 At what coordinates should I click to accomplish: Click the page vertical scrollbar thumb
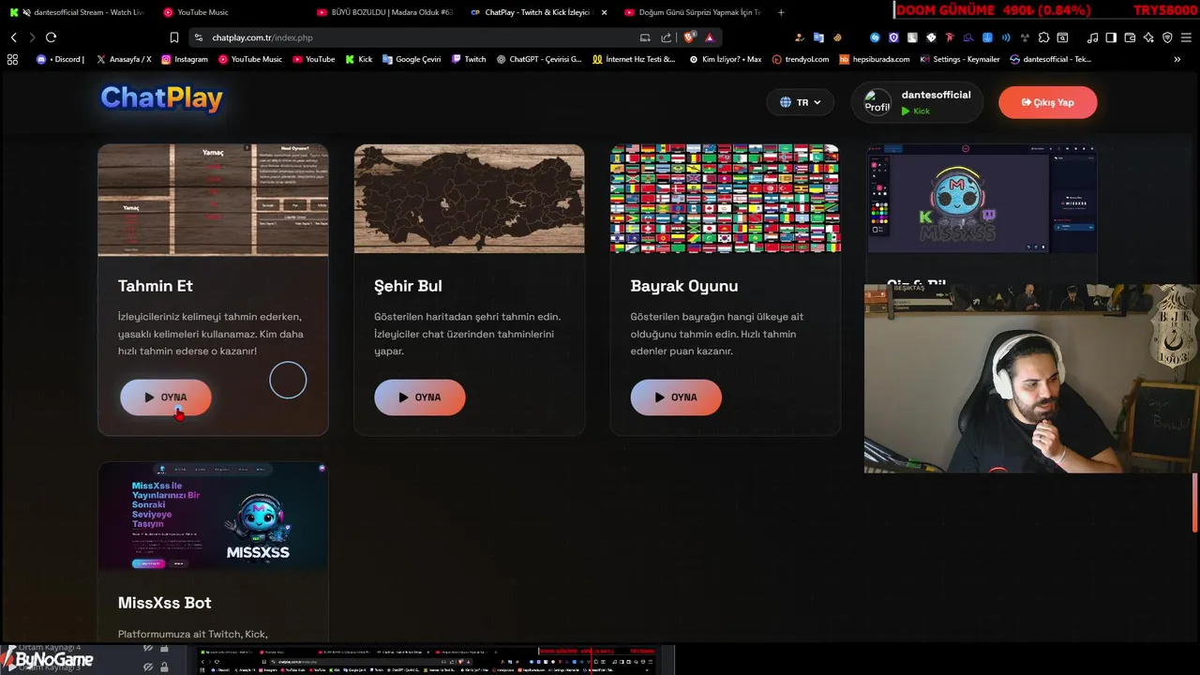pyautogui.click(x=1195, y=502)
